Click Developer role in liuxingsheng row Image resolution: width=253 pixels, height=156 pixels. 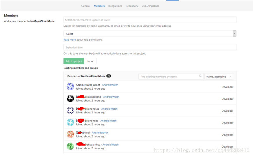pos(227,99)
